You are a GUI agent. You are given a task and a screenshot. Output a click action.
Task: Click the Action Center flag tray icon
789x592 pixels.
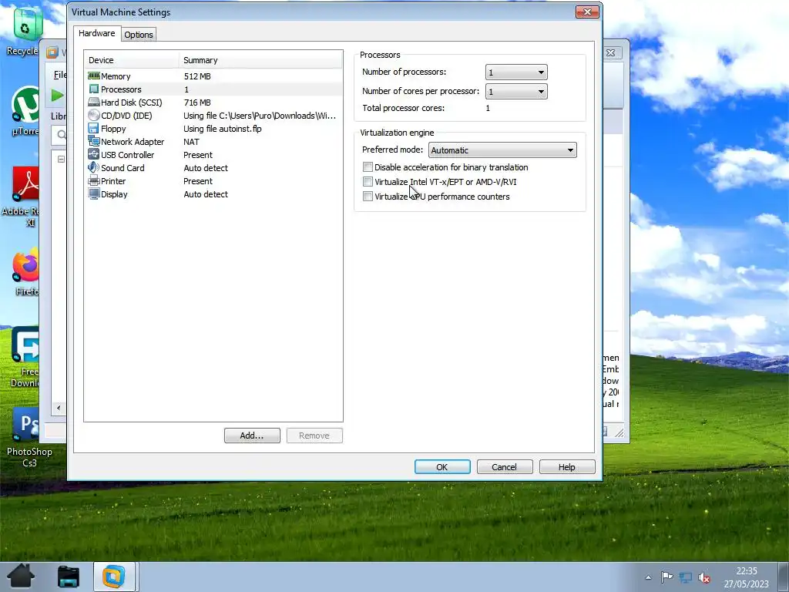666,577
